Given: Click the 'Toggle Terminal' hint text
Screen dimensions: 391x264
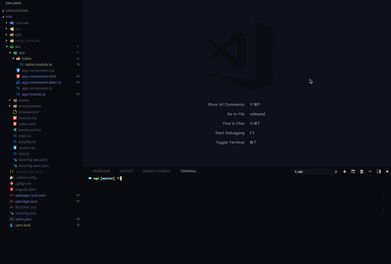Looking at the screenshot, I should [230, 142].
